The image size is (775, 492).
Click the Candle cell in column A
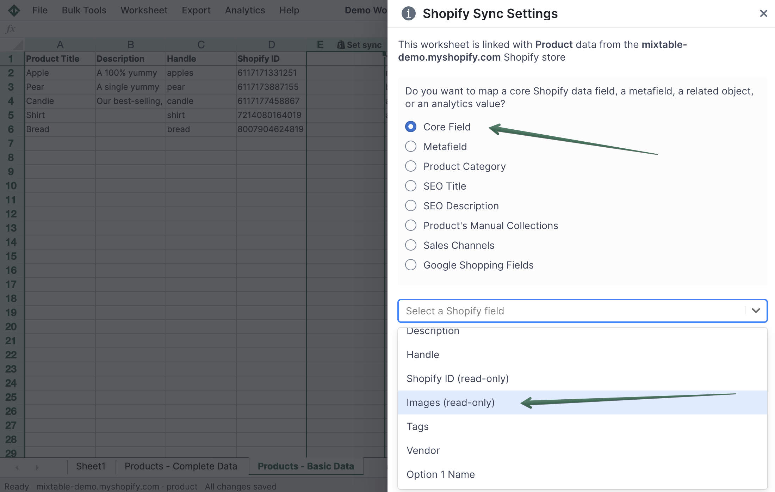[60, 101]
